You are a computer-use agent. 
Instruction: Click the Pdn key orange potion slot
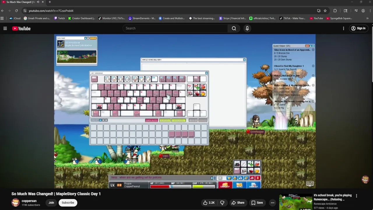pyautogui.click(x=203, y=93)
